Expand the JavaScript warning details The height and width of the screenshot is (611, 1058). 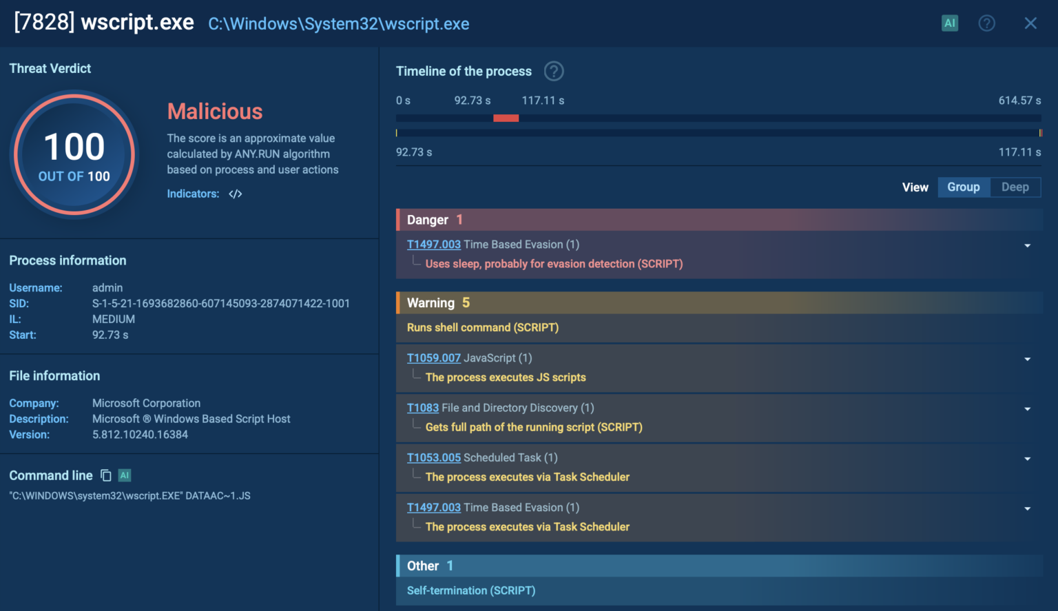(1026, 359)
